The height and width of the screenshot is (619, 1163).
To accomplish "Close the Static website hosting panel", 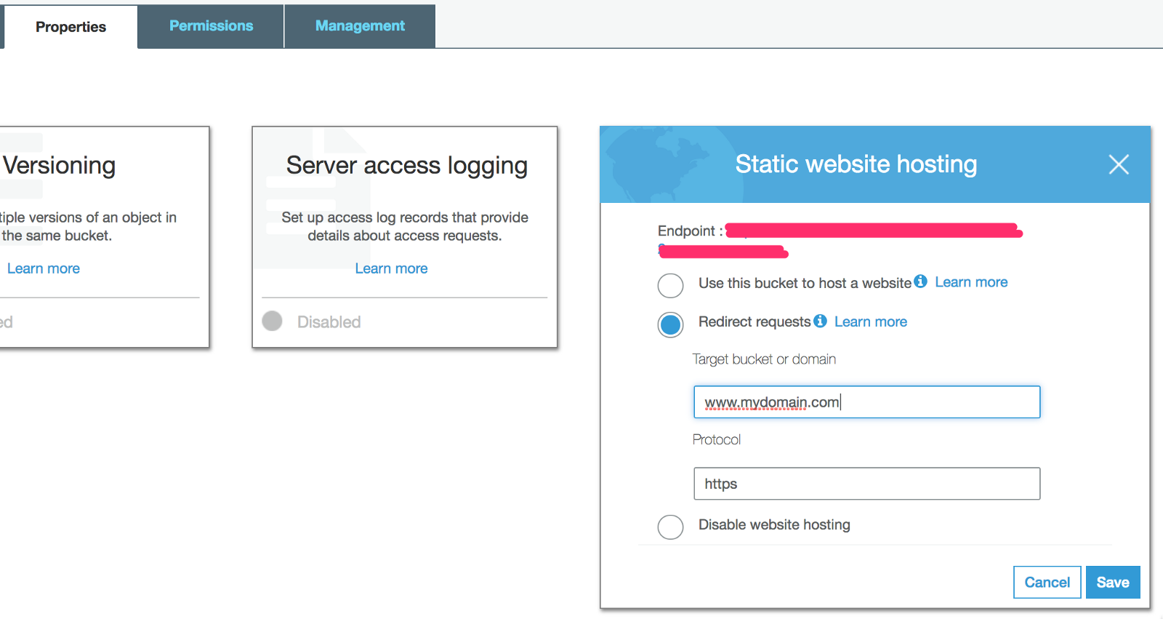I will [x=1119, y=164].
